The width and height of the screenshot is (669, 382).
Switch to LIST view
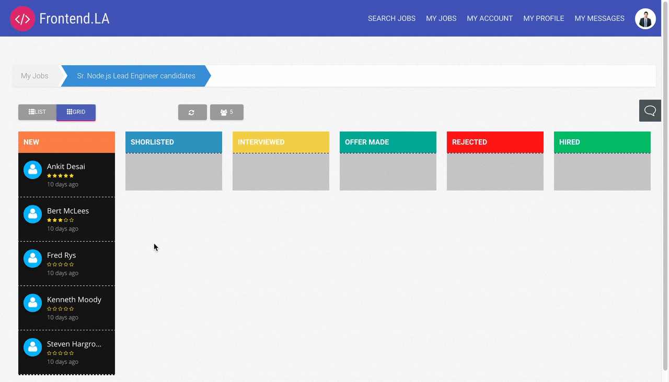37,112
